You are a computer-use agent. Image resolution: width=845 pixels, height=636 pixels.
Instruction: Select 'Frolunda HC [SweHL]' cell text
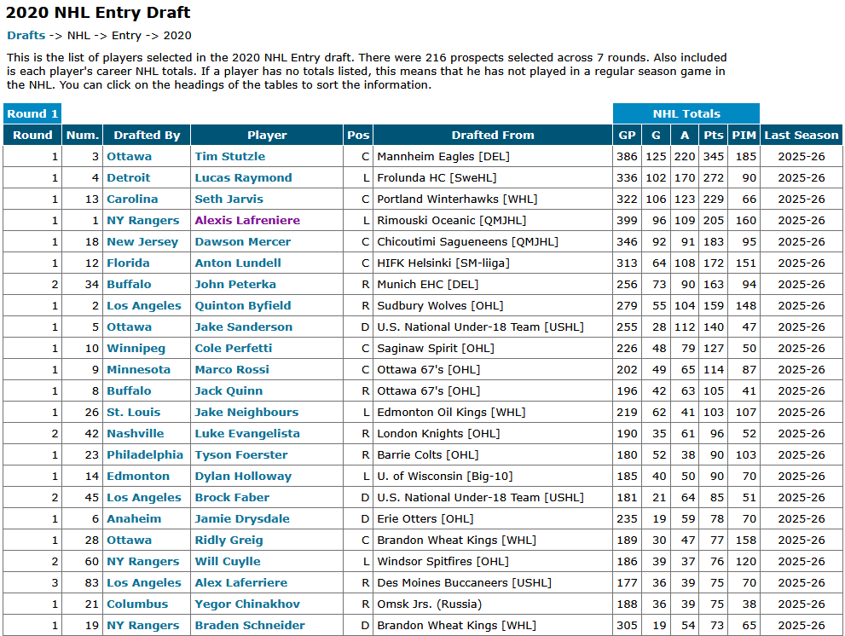click(x=437, y=178)
